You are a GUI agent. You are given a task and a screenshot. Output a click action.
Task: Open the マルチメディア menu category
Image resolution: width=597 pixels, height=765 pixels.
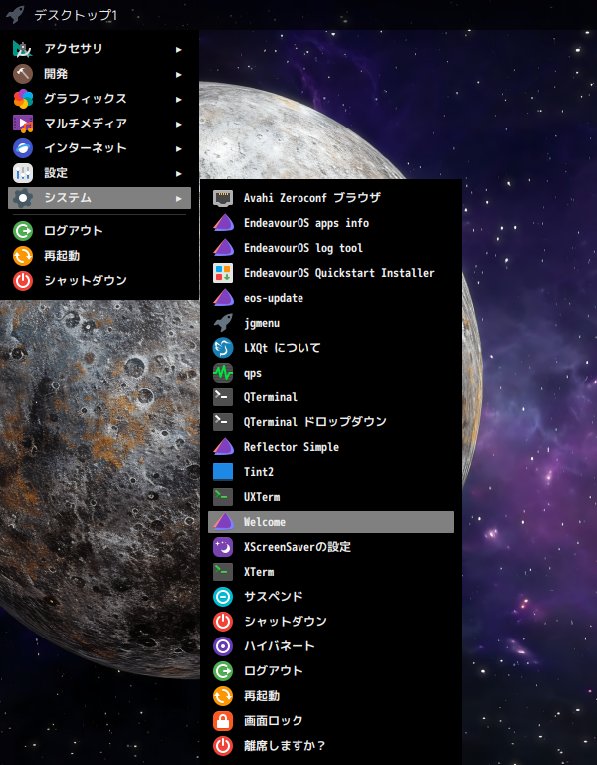click(85, 124)
